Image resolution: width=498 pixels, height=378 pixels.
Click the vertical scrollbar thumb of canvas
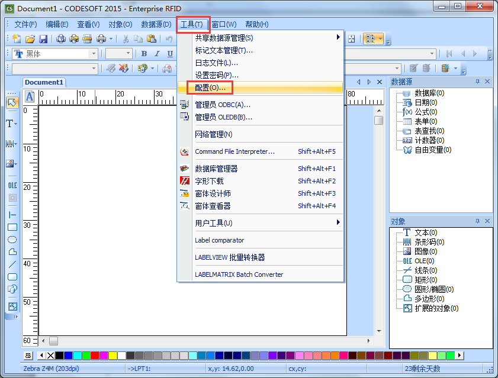coord(378,120)
